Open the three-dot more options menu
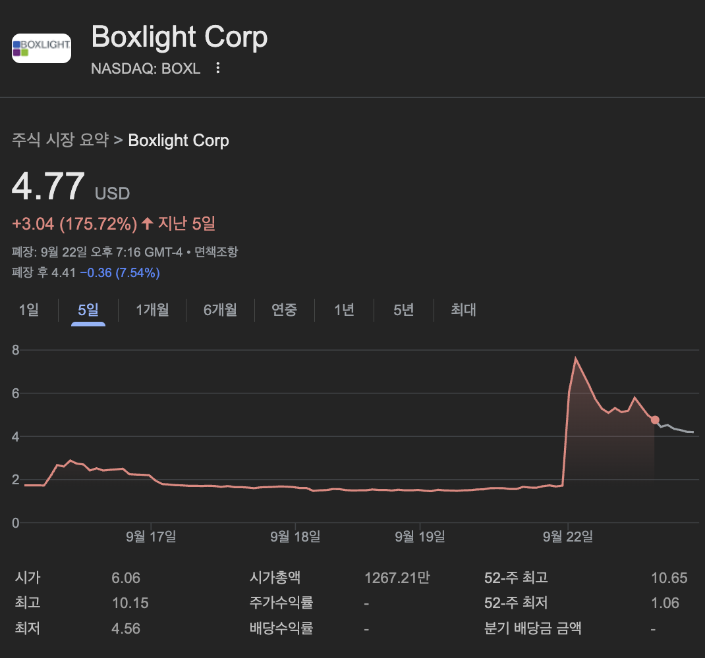 (x=218, y=68)
